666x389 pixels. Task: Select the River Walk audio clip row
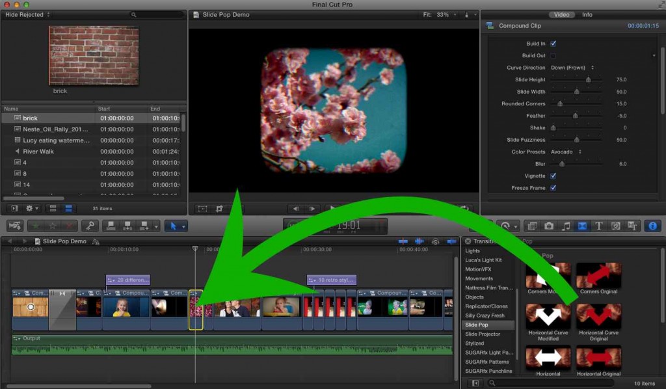pyautogui.click(x=92, y=151)
